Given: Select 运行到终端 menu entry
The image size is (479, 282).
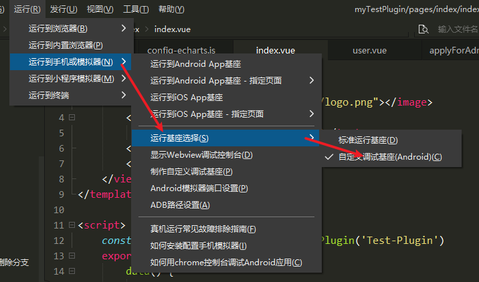Looking at the screenshot, I should (x=72, y=95).
